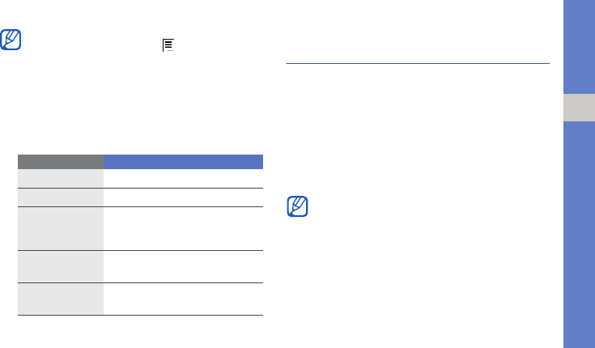Click the last white description cell in table
The image size is (595, 348).
(183, 299)
